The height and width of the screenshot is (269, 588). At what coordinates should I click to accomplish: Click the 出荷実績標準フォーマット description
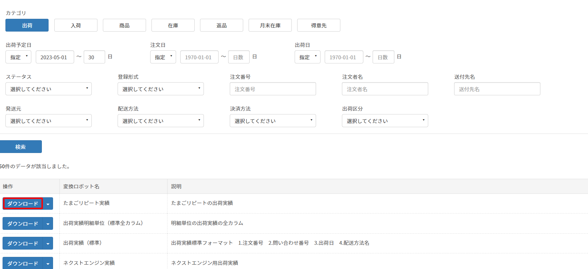pyautogui.click(x=270, y=243)
